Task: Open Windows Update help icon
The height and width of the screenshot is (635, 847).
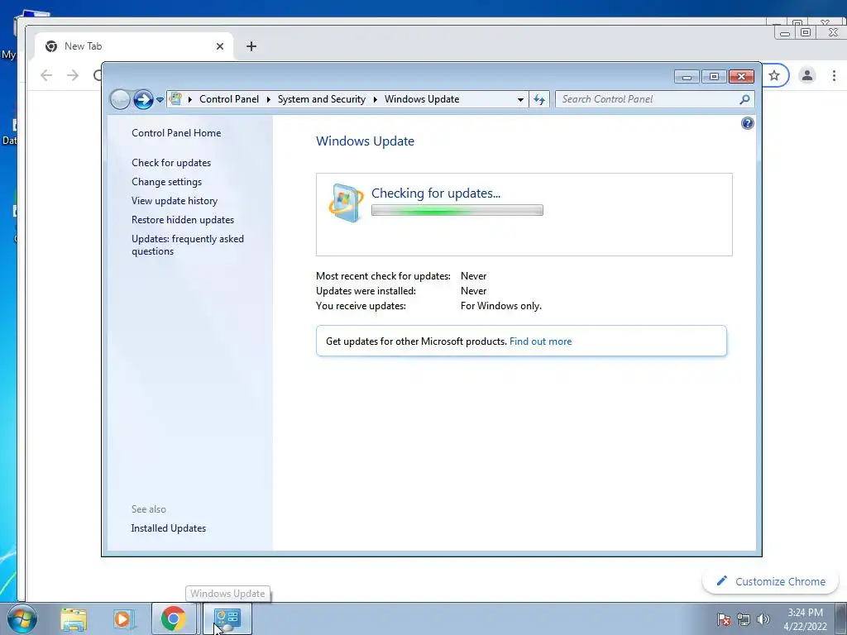Action: pos(747,124)
